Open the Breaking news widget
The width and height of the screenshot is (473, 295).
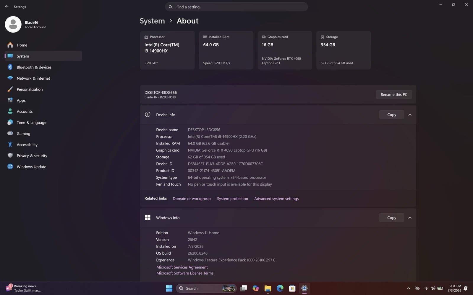click(24, 288)
